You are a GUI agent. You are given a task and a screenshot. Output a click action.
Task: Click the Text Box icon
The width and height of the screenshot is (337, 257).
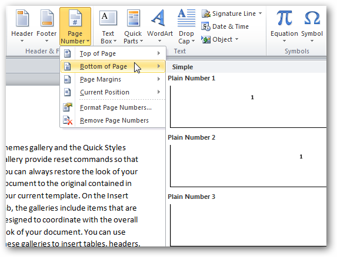108,18
